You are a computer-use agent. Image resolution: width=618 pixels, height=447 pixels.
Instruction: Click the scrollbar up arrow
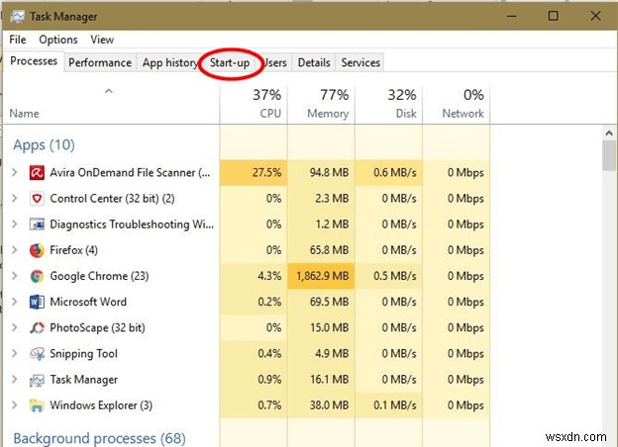(609, 134)
